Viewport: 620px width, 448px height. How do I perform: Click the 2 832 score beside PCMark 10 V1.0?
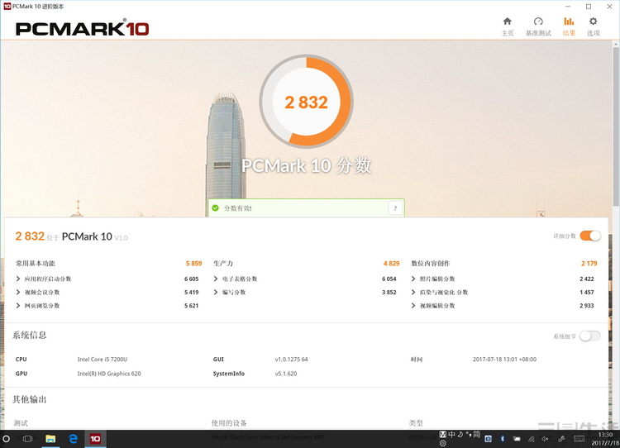(30, 236)
